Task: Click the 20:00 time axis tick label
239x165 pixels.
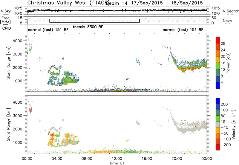Action: [x=177, y=159]
